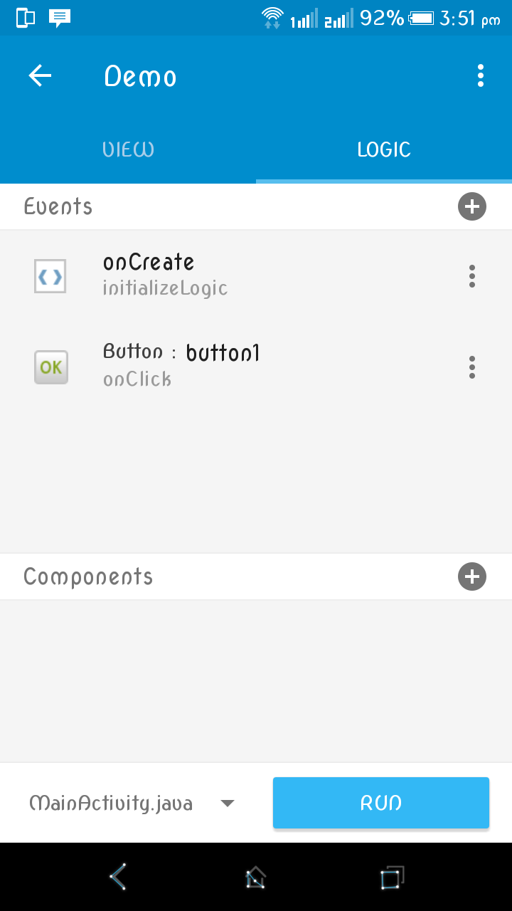Select the LOGIC tab
Viewport: 512px width, 911px height.
(384, 149)
